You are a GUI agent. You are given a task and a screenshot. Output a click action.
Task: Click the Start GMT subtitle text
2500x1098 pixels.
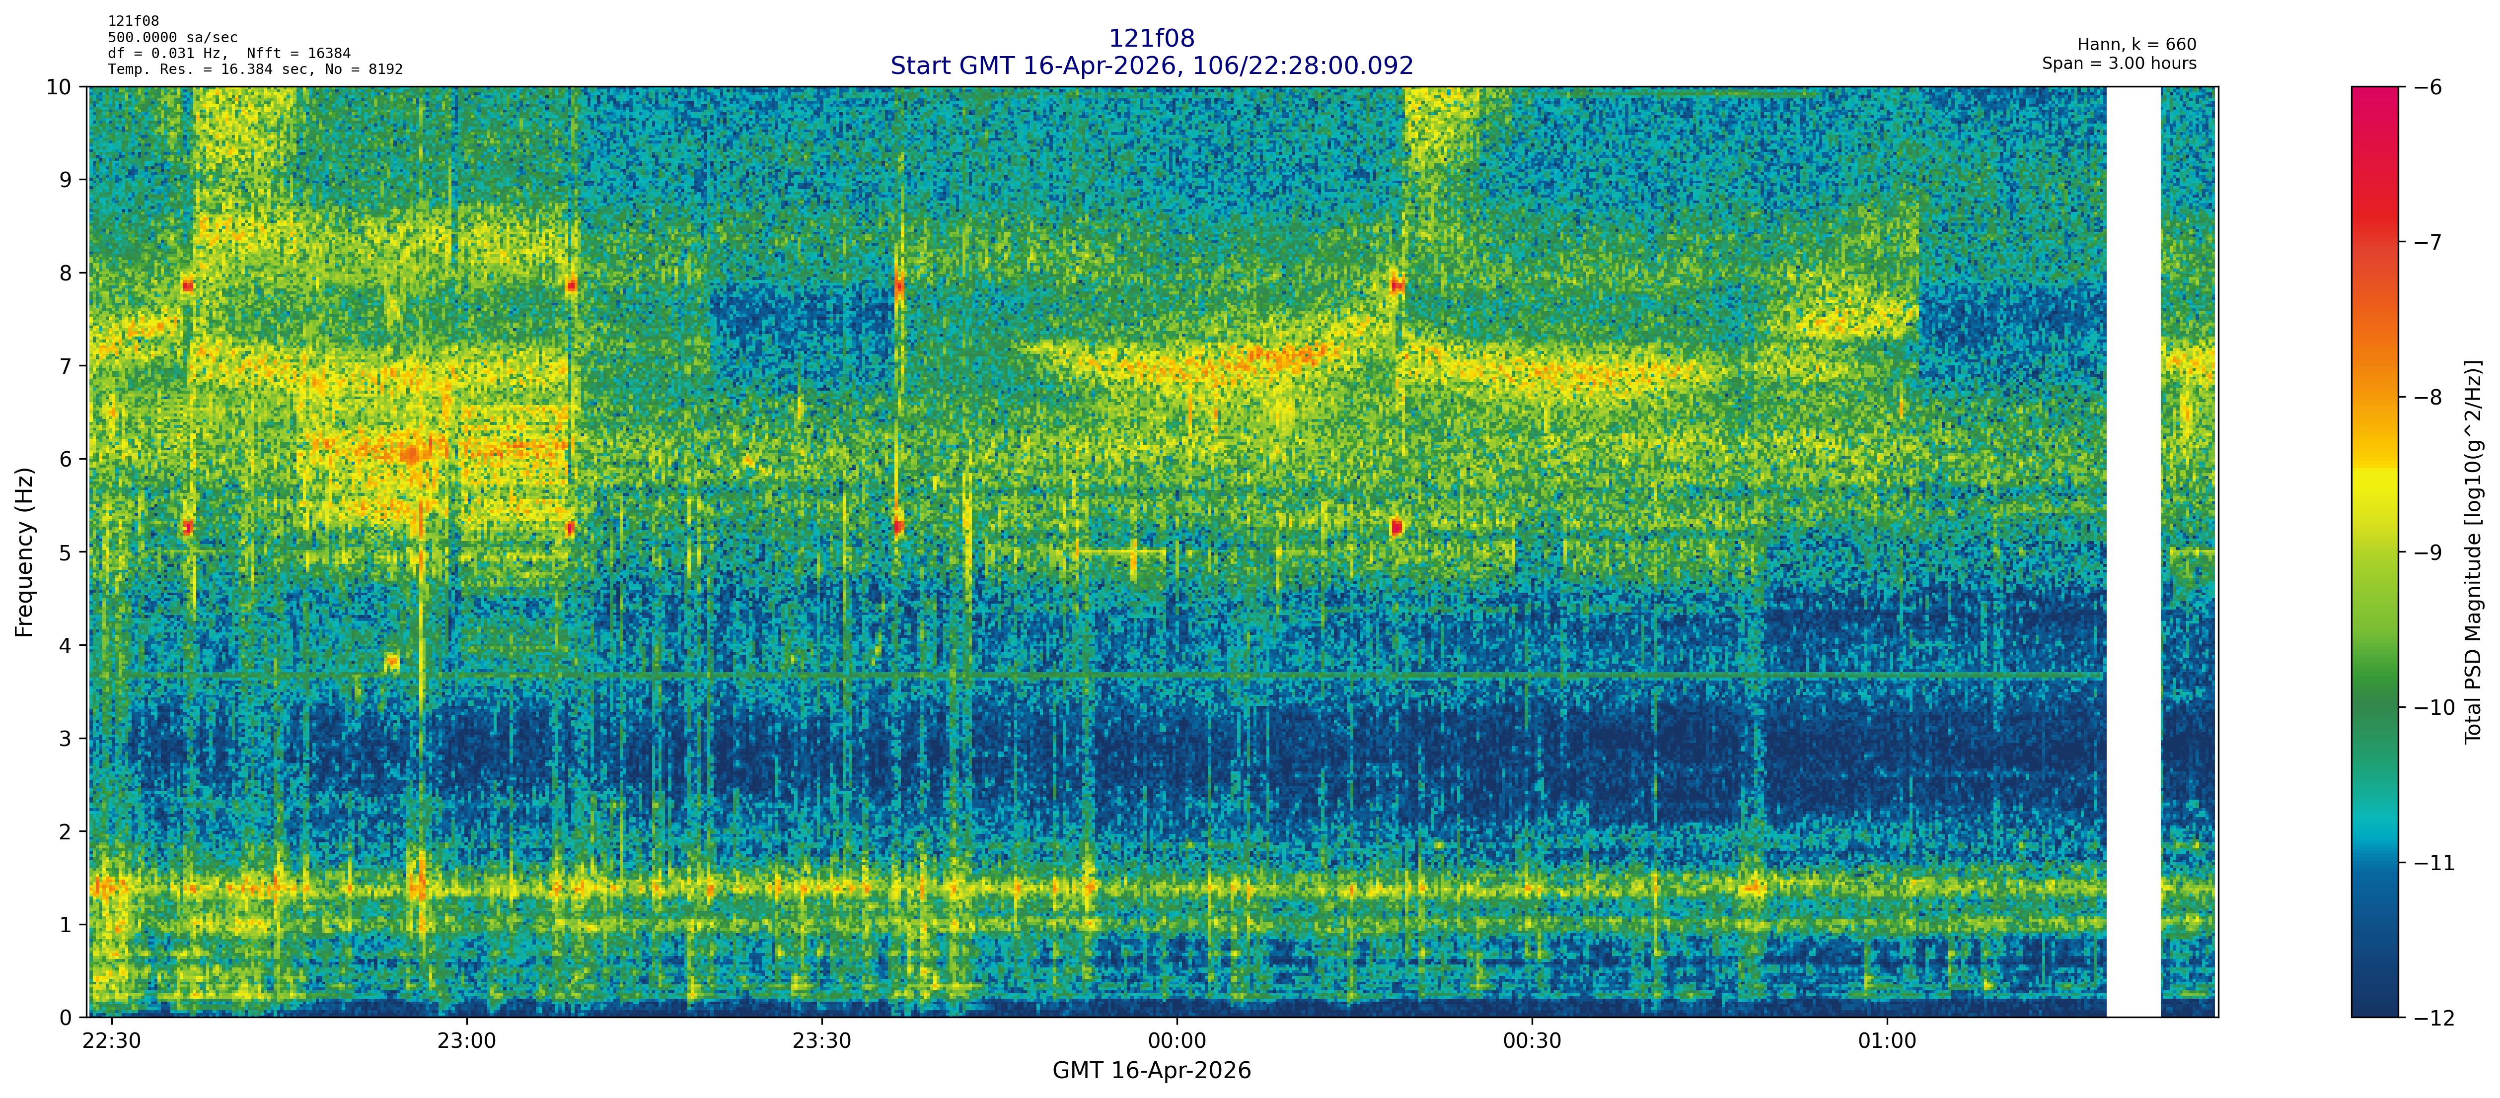[1151, 66]
